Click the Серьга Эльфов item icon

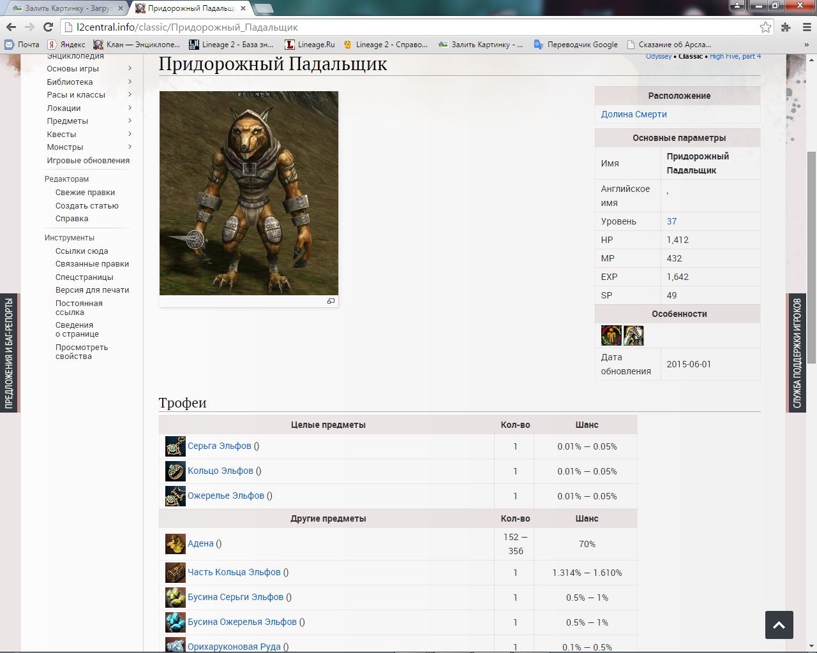click(x=175, y=446)
